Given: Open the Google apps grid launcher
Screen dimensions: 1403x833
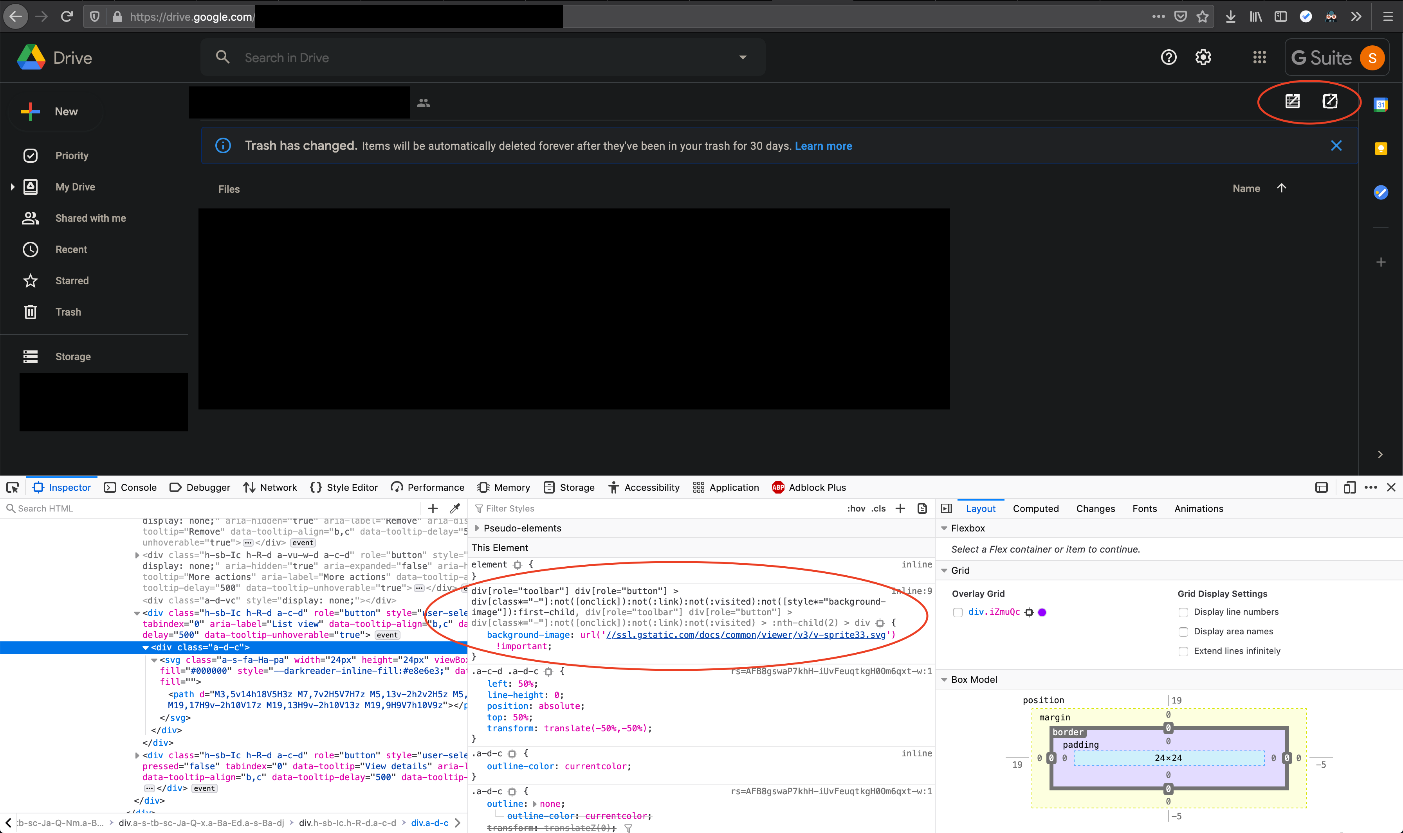Looking at the screenshot, I should [1260, 57].
